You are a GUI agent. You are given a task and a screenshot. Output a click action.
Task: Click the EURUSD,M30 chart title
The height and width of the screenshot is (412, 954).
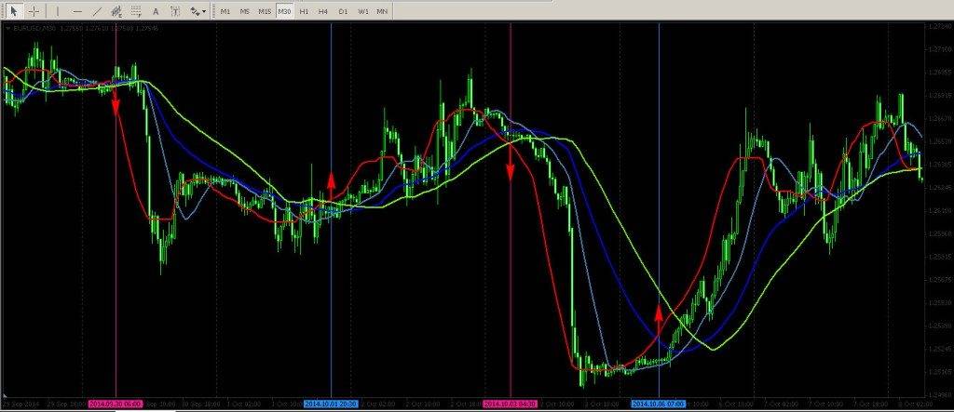tap(34, 28)
